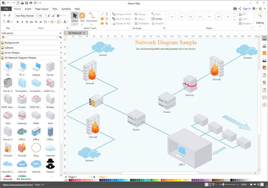Pick the Laptop shape in library
268x188 pixels.
[x=36, y=68]
